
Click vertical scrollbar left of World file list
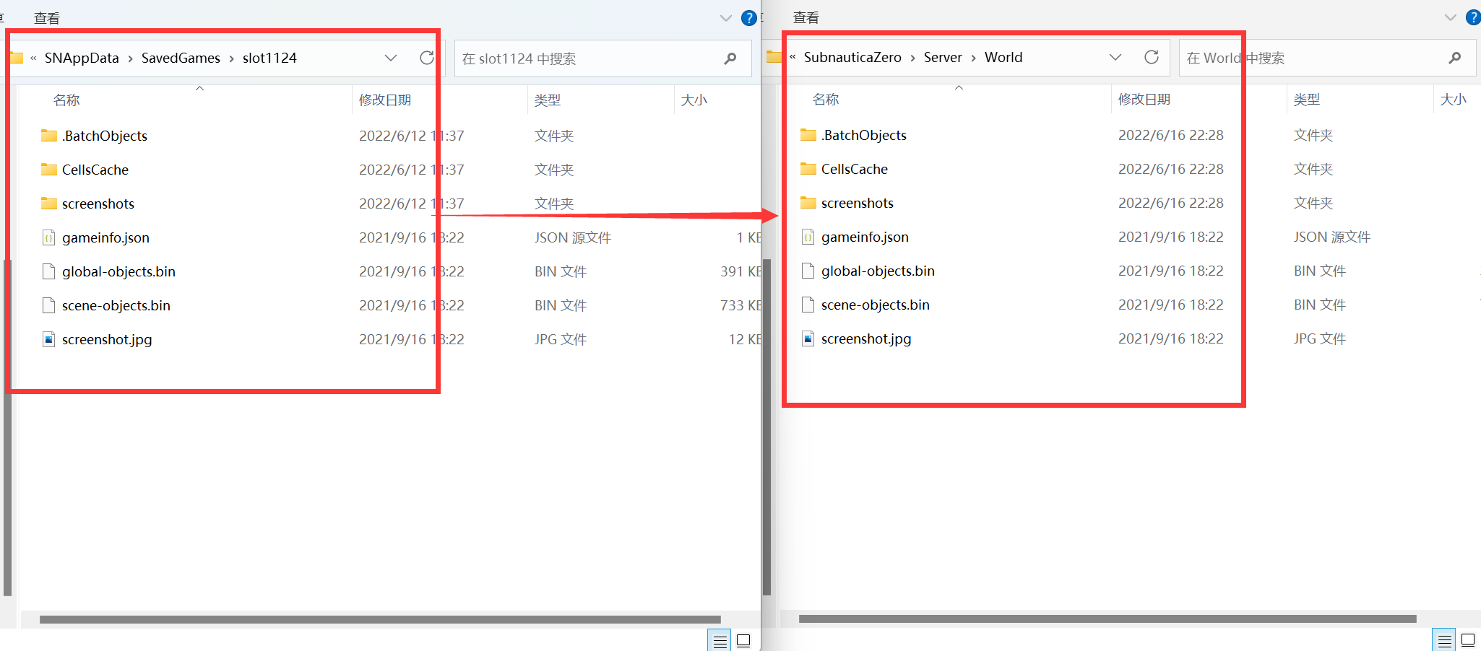click(767, 427)
